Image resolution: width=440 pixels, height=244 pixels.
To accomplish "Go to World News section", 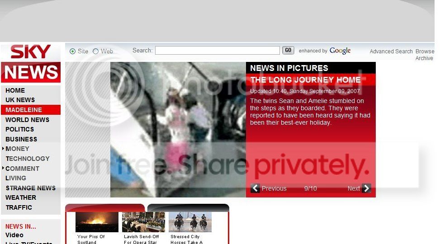I will (27, 120).
